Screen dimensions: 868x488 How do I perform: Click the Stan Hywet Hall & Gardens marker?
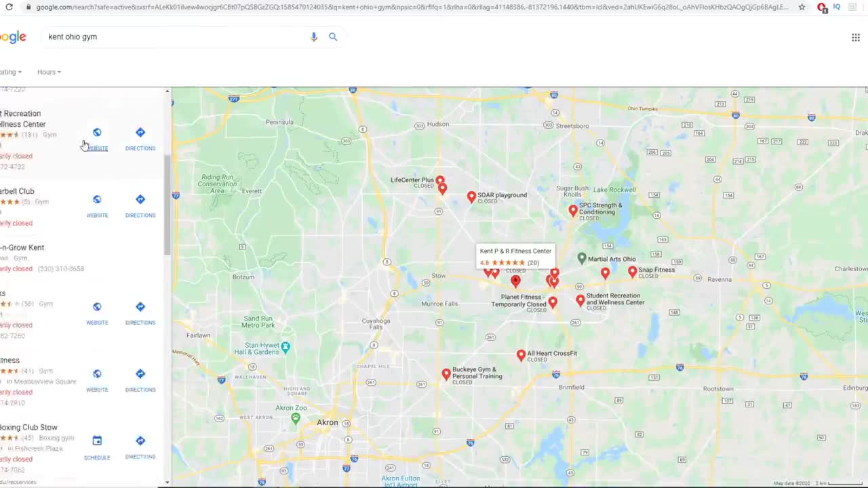click(285, 347)
